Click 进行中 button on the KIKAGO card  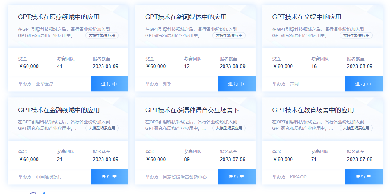click(x=363, y=177)
